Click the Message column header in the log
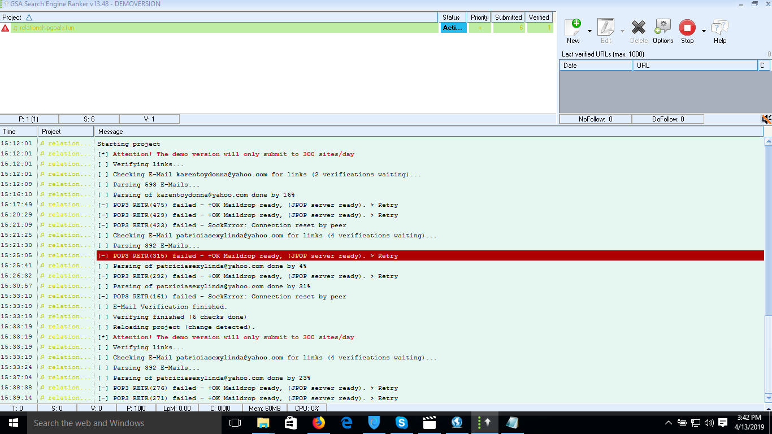772x434 pixels. pos(428,132)
